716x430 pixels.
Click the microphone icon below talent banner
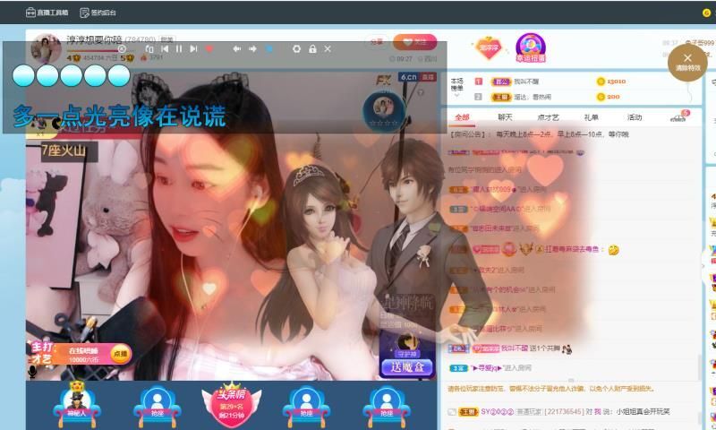pyautogui.click(x=32, y=372)
